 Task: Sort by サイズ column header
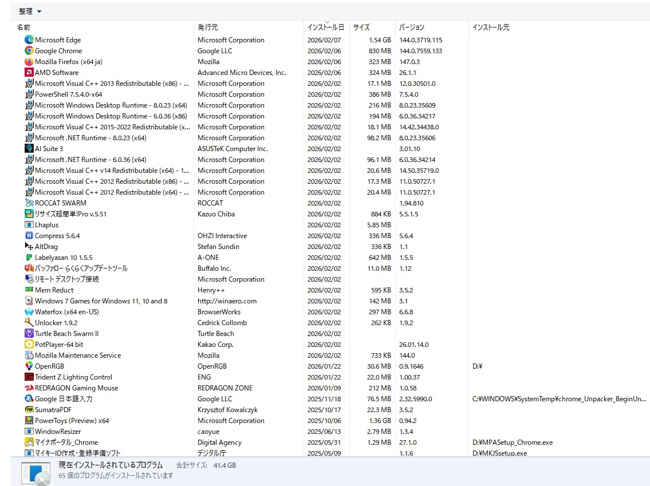click(x=361, y=27)
